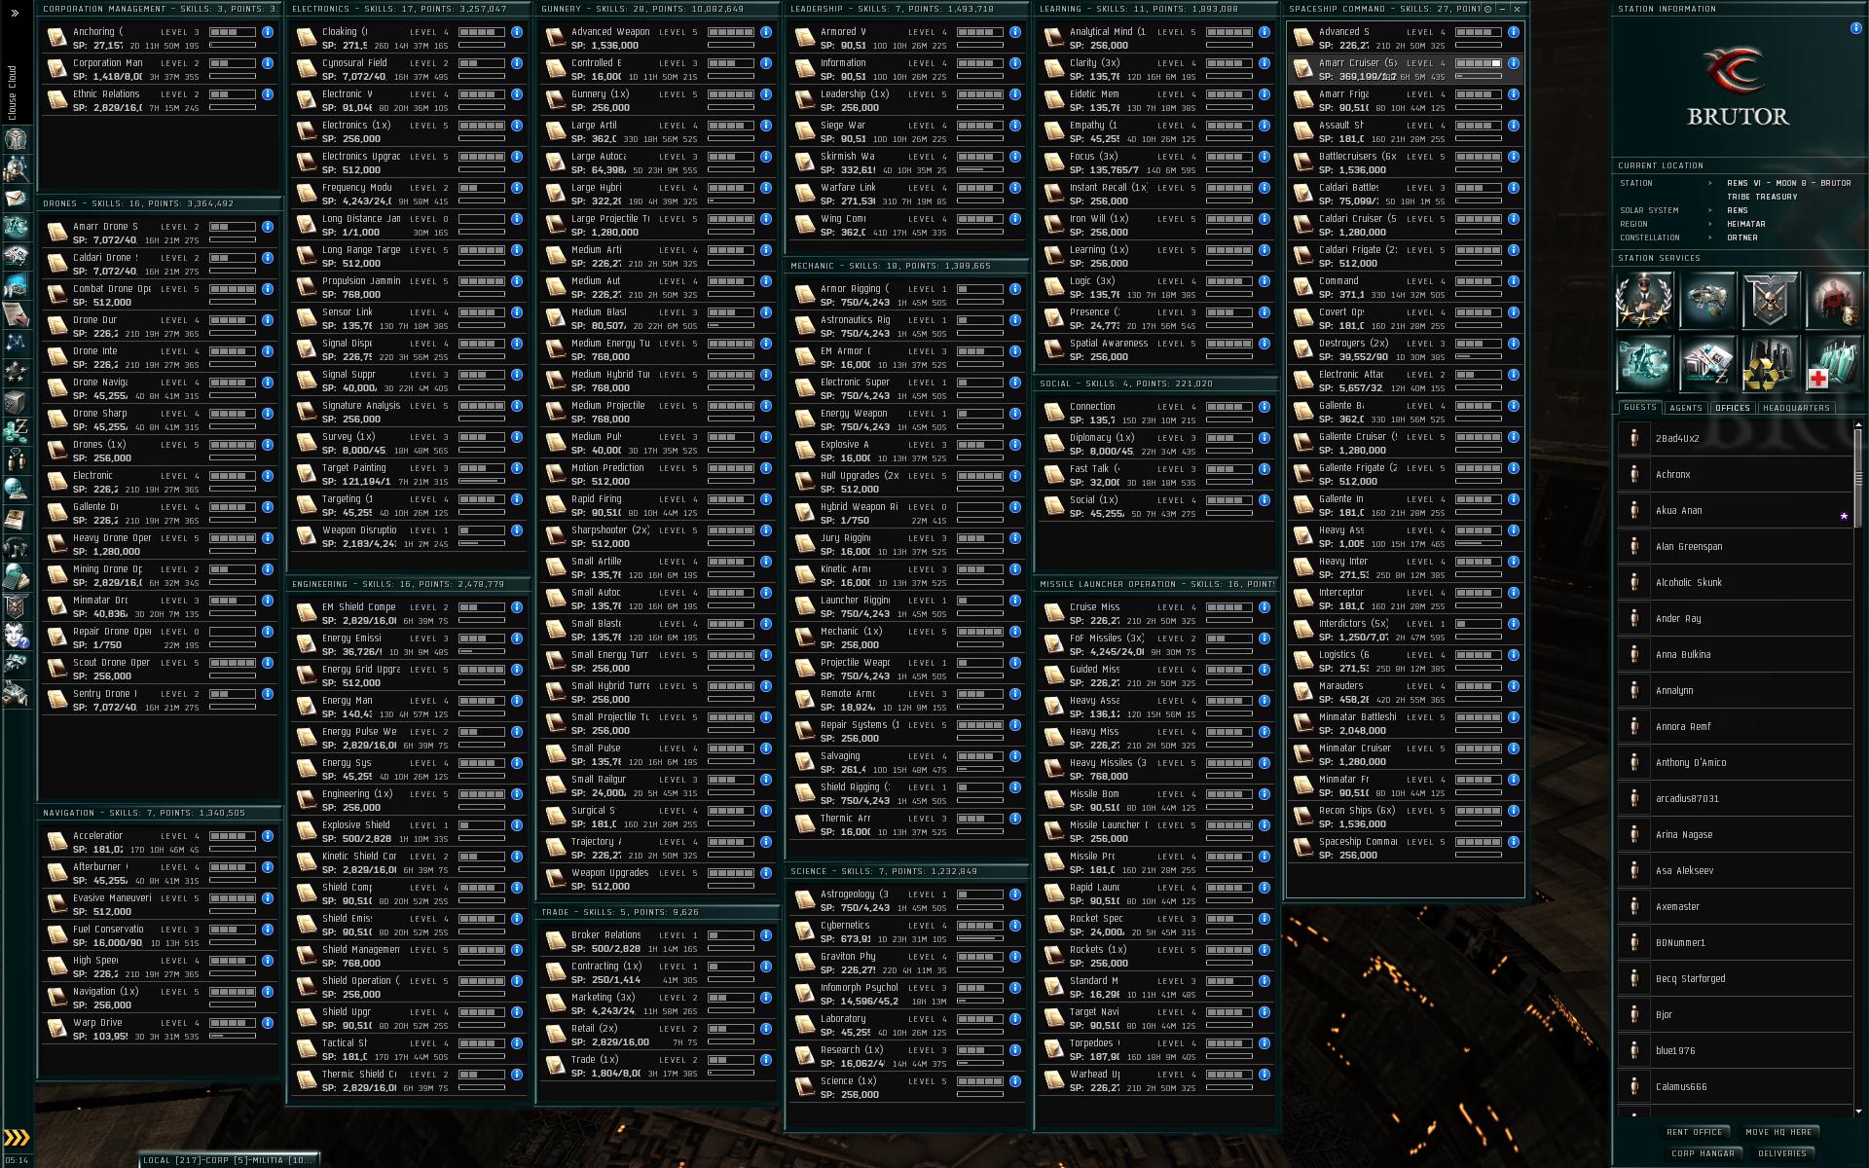Switch to the Headquarters tab
This screenshot has width=1869, height=1168.
pos(1796,408)
